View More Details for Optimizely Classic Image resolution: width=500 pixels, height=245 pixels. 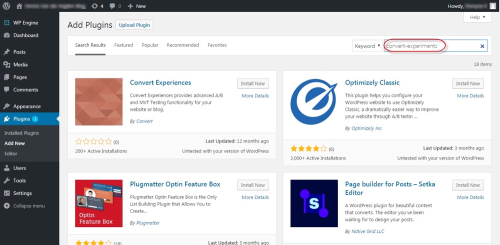tap(470, 95)
